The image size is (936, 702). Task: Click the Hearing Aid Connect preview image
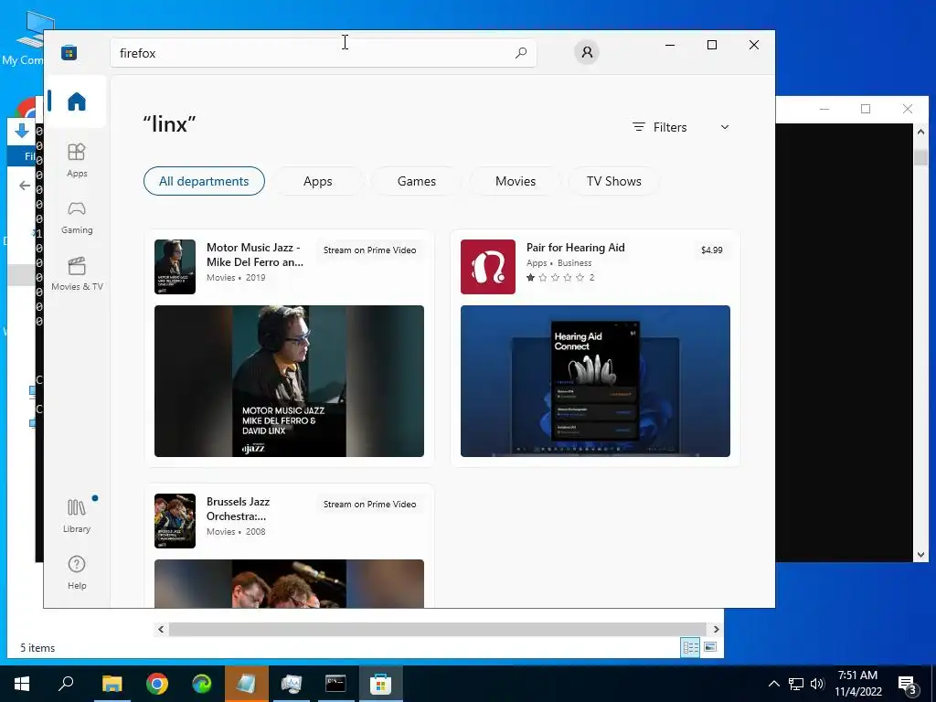pos(595,381)
